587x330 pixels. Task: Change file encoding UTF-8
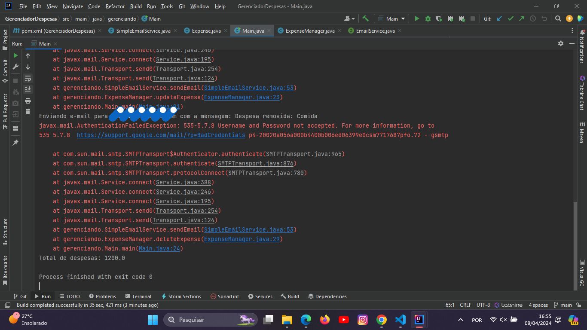(x=483, y=305)
